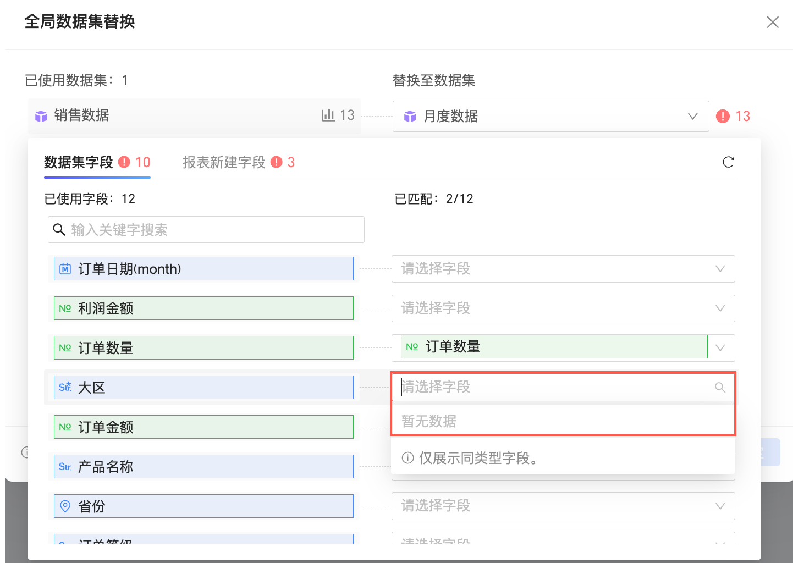The height and width of the screenshot is (563, 793).
Task: Click the number type icon of 利润金额
Action: (x=65, y=308)
